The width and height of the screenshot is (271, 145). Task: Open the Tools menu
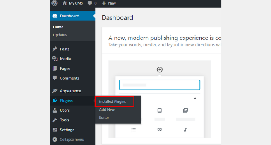(72, 120)
